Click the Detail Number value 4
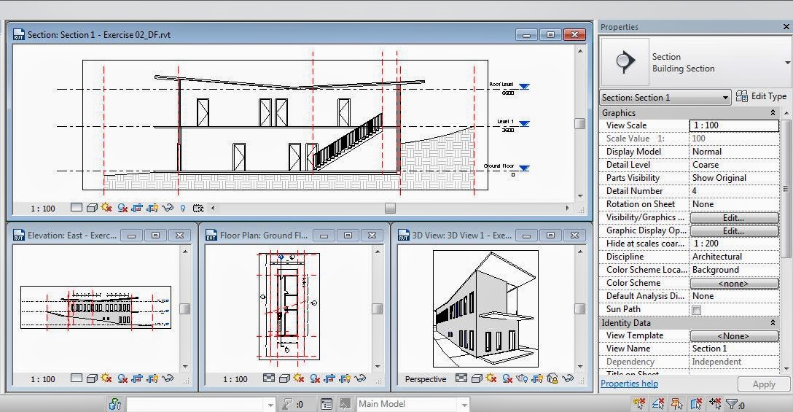Screen dimensions: 793x412 pos(734,191)
